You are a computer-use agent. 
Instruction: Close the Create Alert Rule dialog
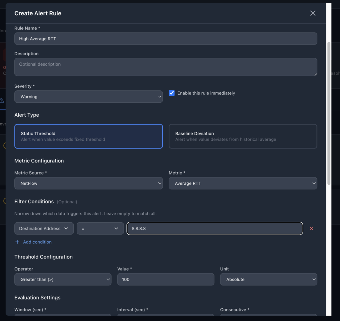coord(312,13)
